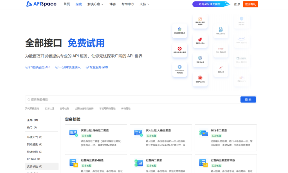
Task: Click the 登录 link
Action: [x=237, y=4]
